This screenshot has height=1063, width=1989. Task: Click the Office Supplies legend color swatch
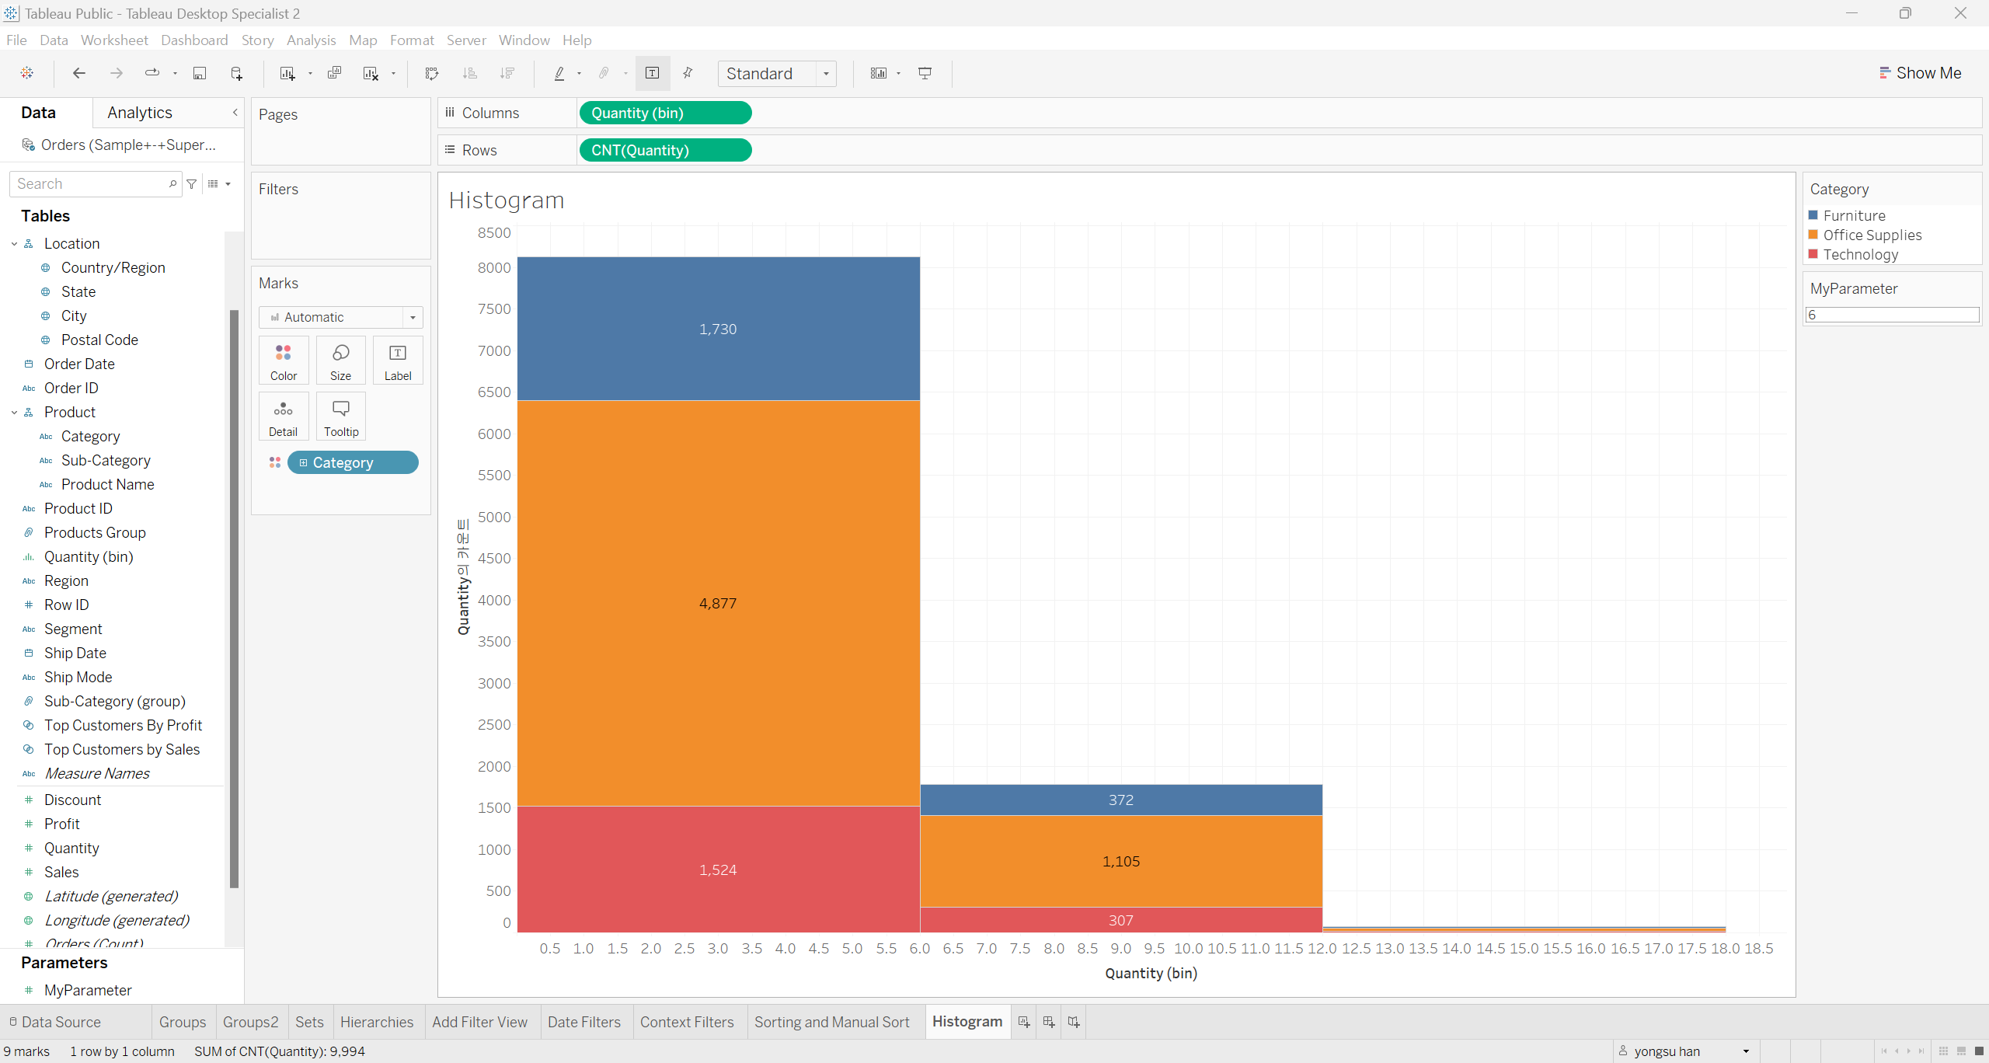coord(1813,235)
